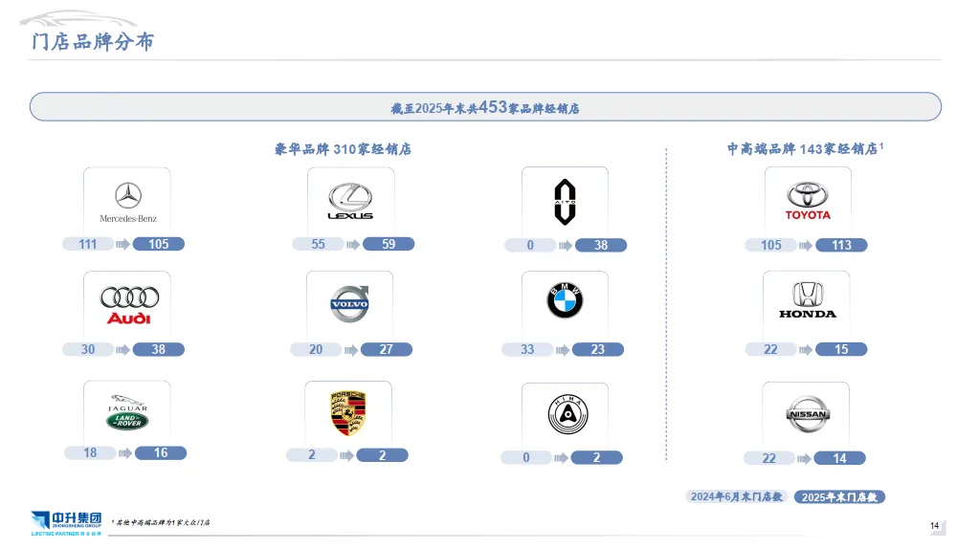Click Mercedes-Benz 2025 value 105
The width and height of the screenshot is (956, 549).
(x=159, y=244)
